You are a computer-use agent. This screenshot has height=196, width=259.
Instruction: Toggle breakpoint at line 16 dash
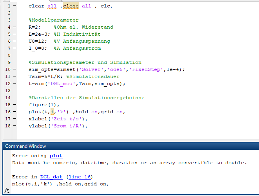(15, 112)
